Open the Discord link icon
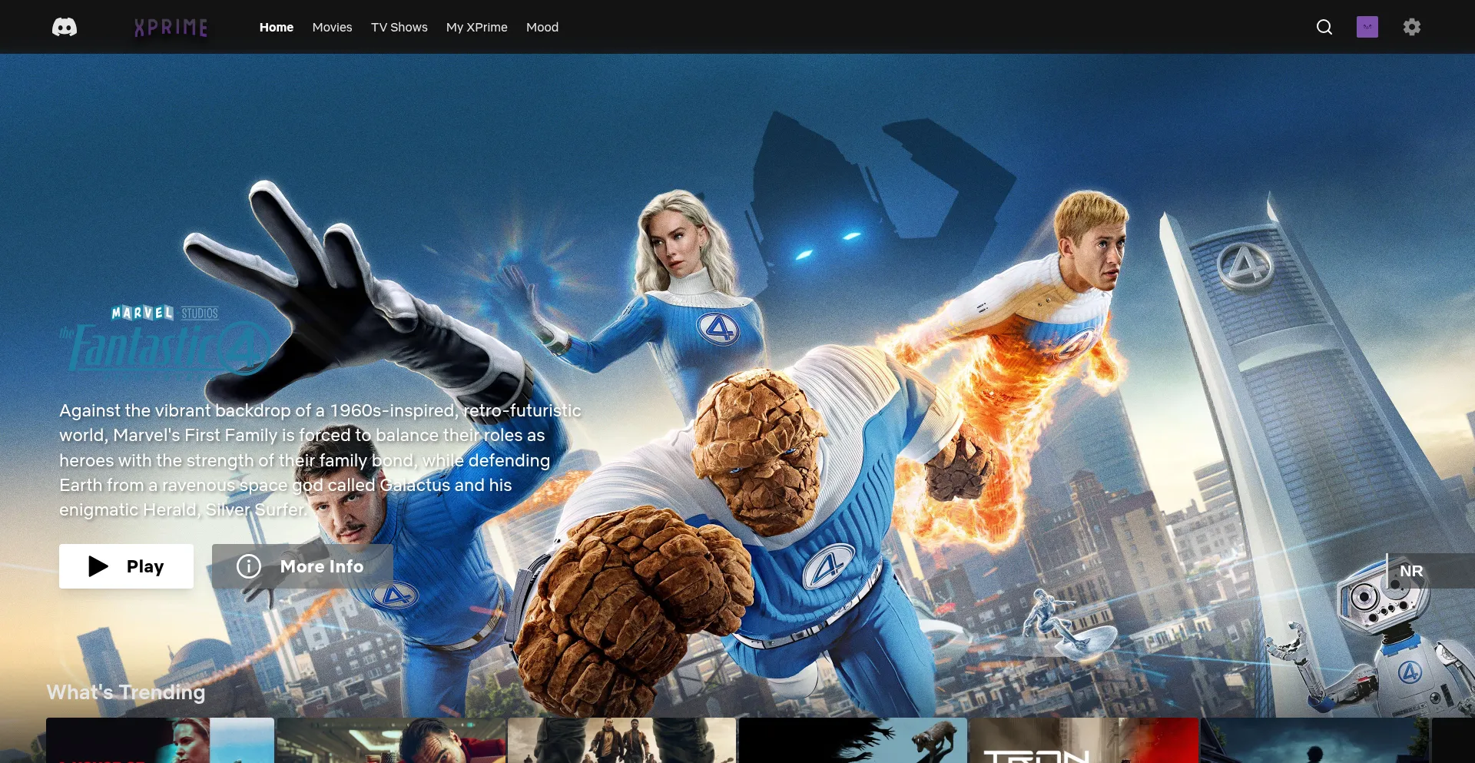The width and height of the screenshot is (1475, 763). pos(65,28)
